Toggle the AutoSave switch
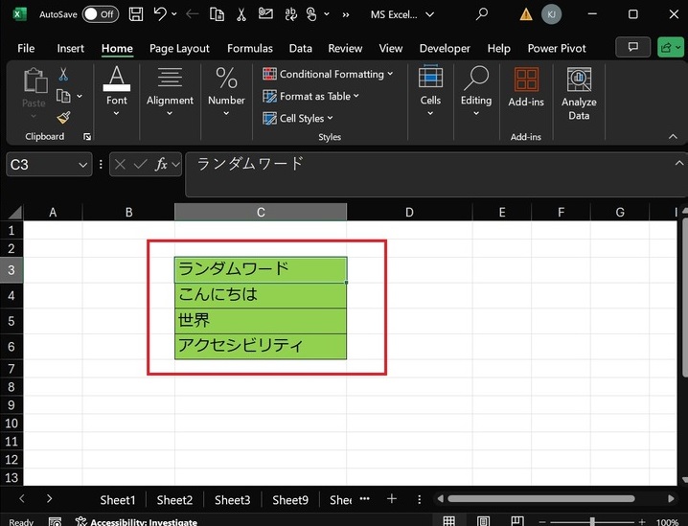This screenshot has height=526, width=688. pos(100,14)
